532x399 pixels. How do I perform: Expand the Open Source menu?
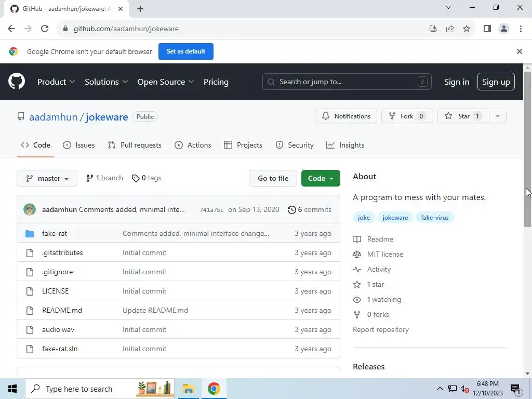click(166, 82)
